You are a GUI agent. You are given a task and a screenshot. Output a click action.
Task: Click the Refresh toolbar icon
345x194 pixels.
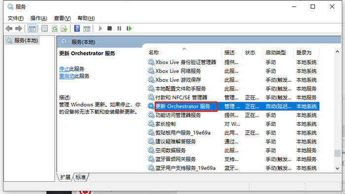55,29
